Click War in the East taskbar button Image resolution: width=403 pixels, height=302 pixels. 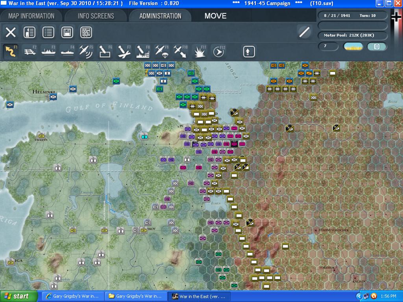199,296
